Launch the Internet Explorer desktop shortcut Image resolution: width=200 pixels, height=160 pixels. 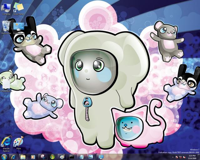point(6,142)
